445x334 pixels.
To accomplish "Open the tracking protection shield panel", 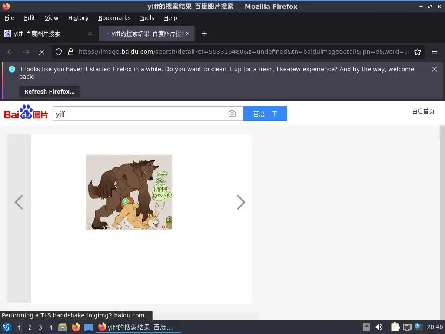I will (59, 52).
